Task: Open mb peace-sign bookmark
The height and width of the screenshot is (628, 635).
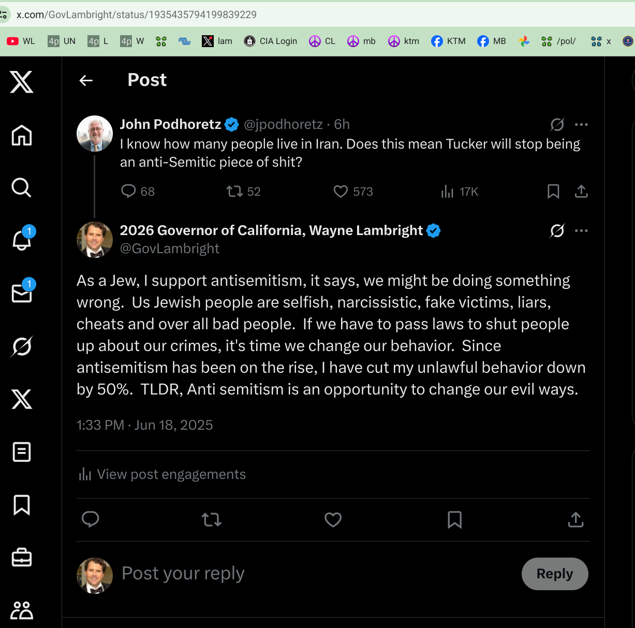Action: click(361, 41)
